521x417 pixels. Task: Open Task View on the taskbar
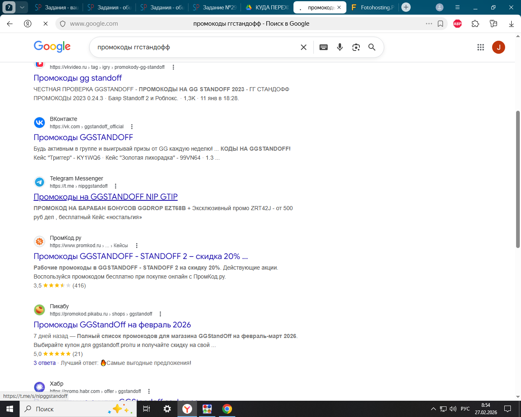pos(147,409)
